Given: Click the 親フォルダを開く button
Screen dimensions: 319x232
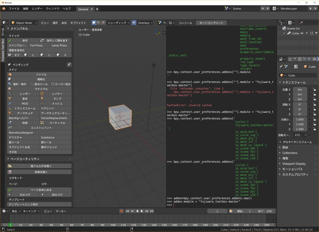Looking at the screenshot, I should point(39,166).
